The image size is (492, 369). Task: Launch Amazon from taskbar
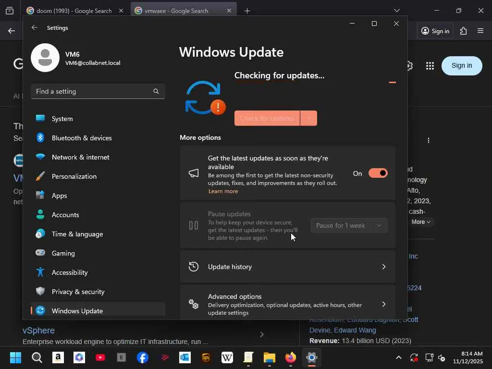(58, 357)
